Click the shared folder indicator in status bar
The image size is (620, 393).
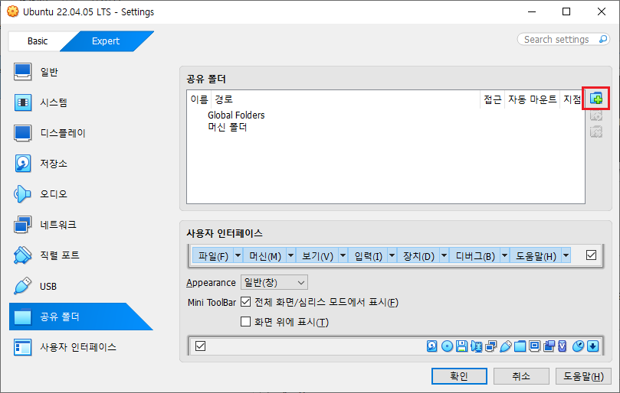point(520,346)
